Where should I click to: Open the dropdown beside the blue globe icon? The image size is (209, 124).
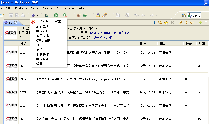tap(38, 15)
